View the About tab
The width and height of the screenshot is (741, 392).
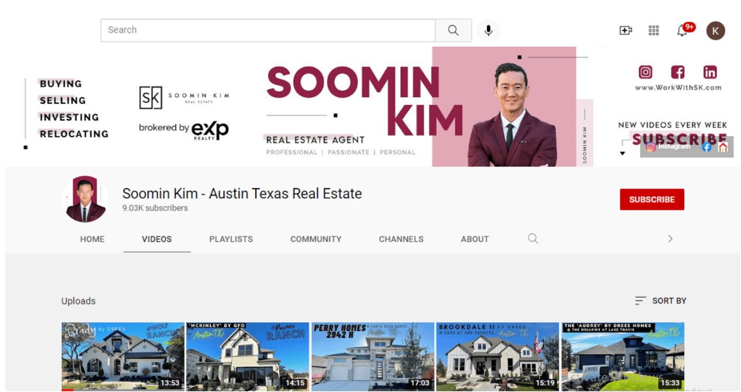pos(475,239)
